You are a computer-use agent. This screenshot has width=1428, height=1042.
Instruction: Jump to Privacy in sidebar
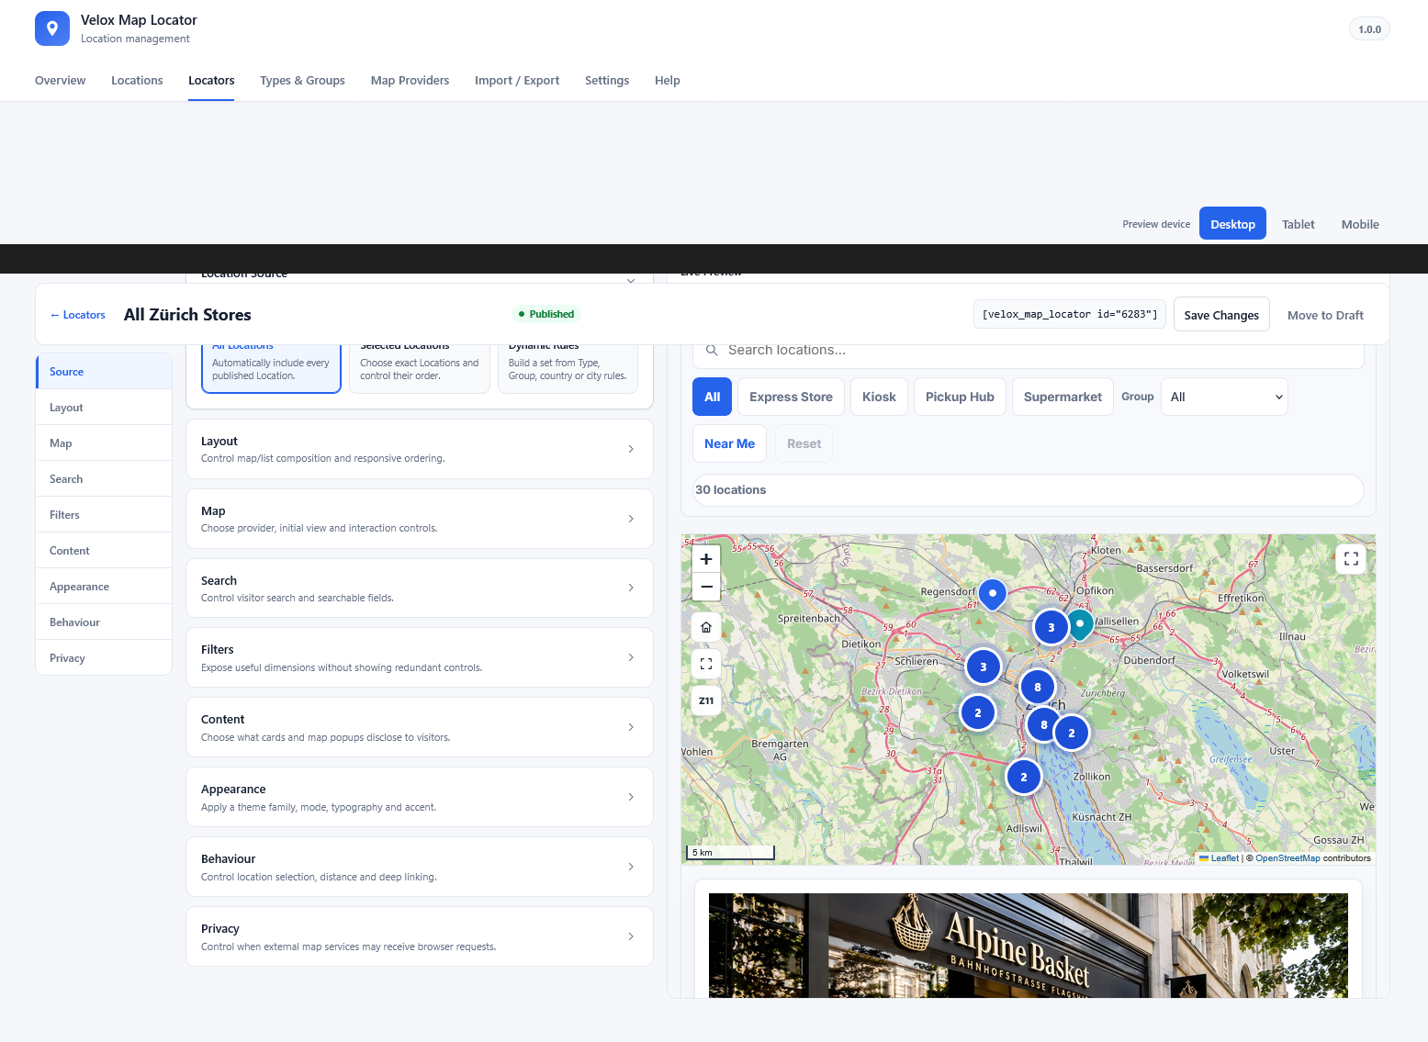point(104,658)
